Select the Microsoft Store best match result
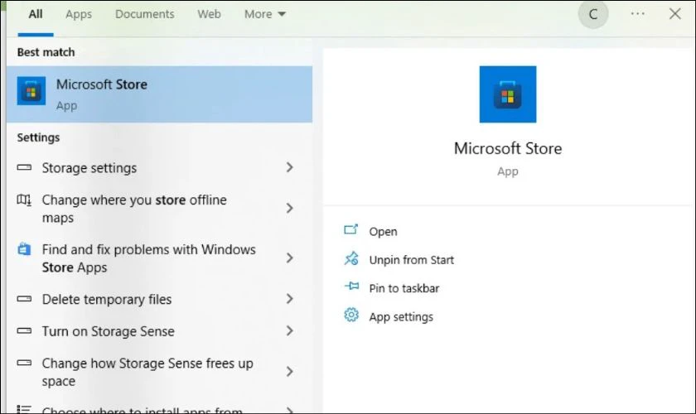Screen dimensions: 696x414 (x=159, y=94)
